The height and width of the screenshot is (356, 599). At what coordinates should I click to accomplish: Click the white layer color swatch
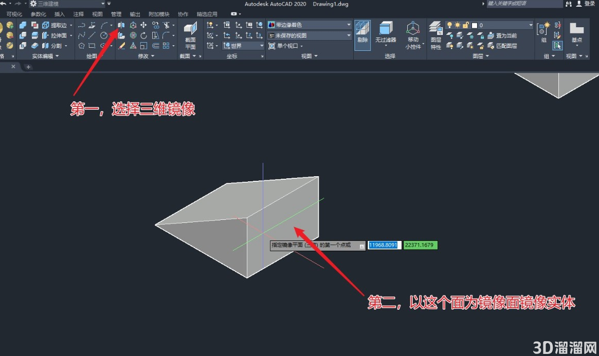click(x=475, y=25)
